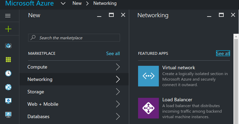The height and width of the screenshot is (124, 239).
Task: Click the magnifier icon in the marketplace search
Action: 33,38
